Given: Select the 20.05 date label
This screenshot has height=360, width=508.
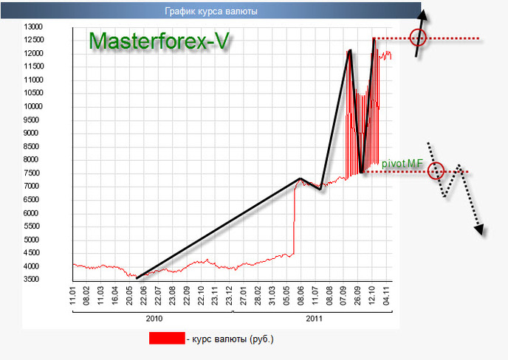Looking at the screenshot, I should coord(129,295).
